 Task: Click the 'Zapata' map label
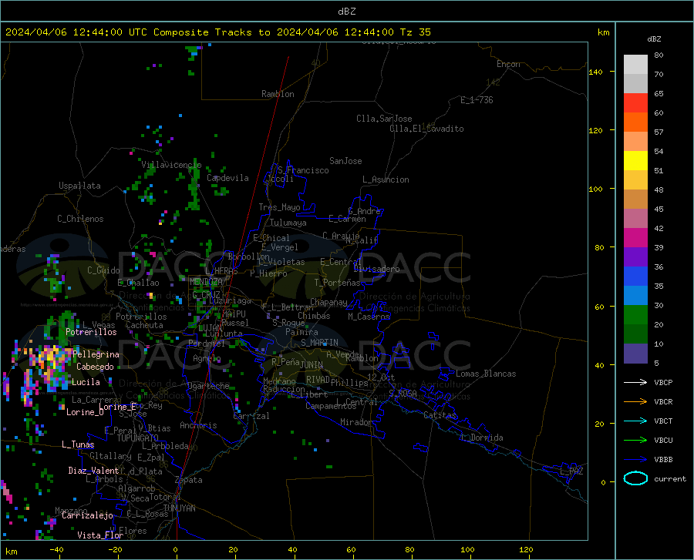pos(189,480)
